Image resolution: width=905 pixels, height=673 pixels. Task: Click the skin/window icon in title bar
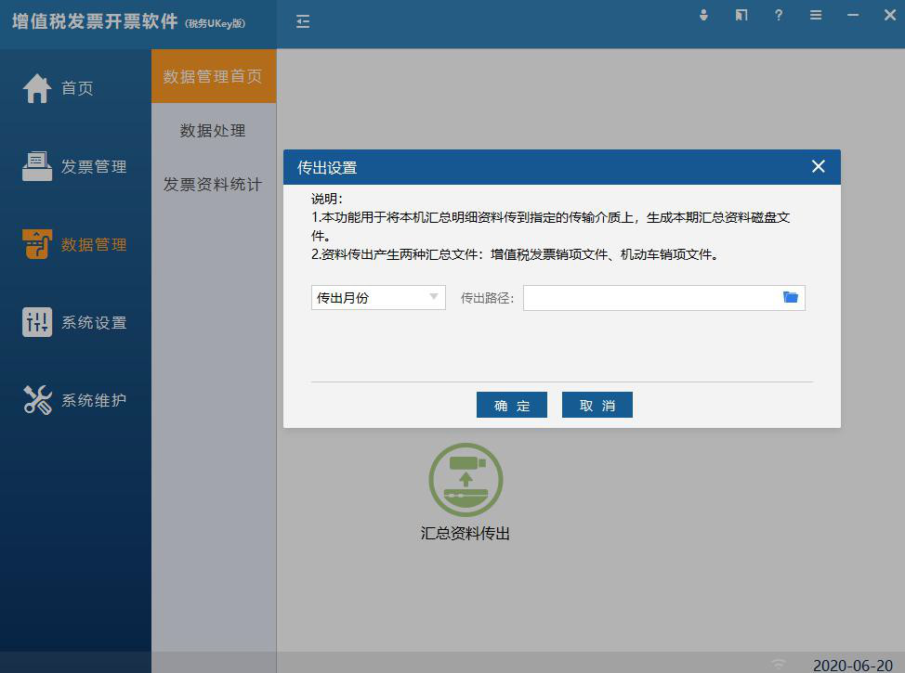pos(741,15)
